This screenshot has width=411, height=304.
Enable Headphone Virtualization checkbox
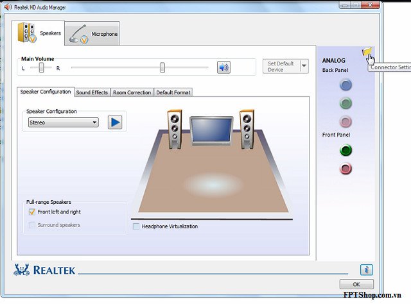click(x=136, y=226)
